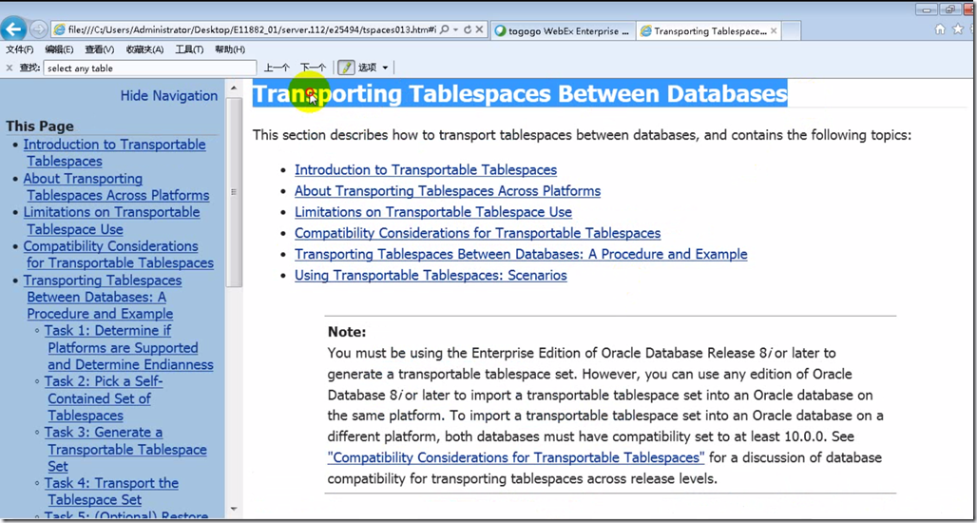Click Using Transportable Tablespaces: Scenarios link
Image resolution: width=977 pixels, height=523 pixels.
click(x=431, y=276)
